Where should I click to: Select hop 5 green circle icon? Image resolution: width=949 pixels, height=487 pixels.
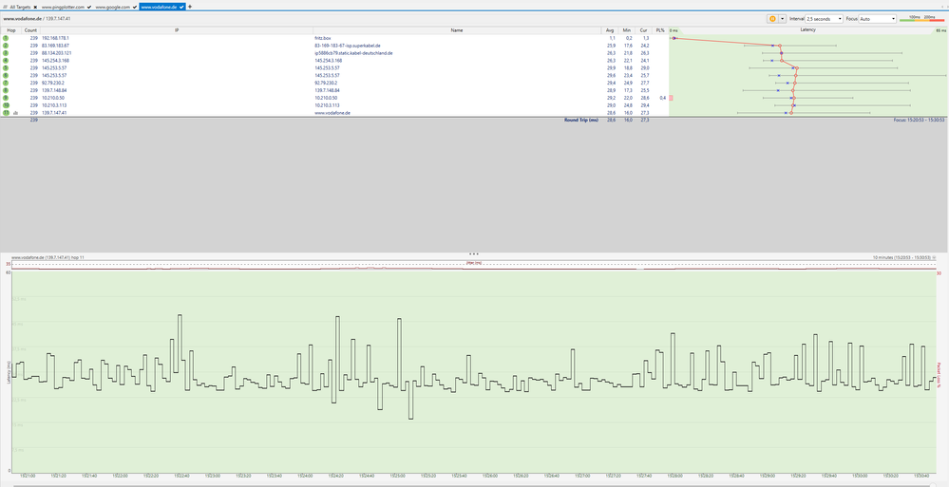6,67
